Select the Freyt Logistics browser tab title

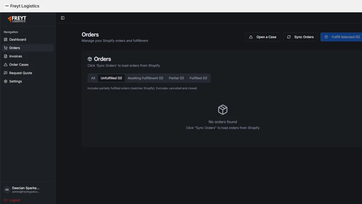coord(25,6)
